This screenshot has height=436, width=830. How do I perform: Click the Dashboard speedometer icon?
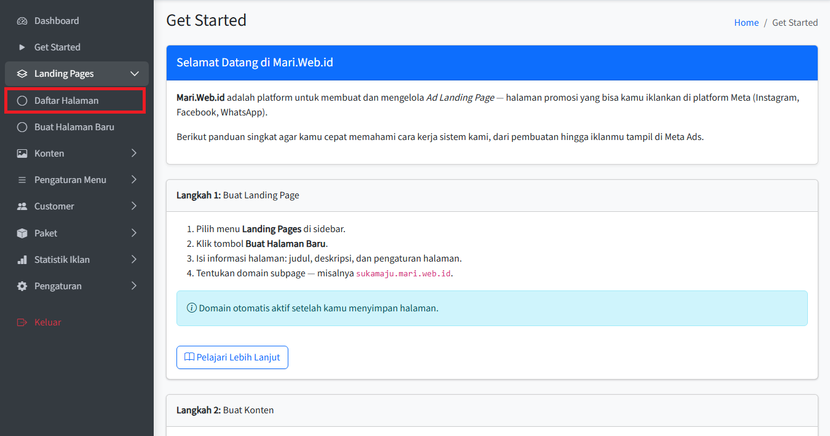[22, 21]
